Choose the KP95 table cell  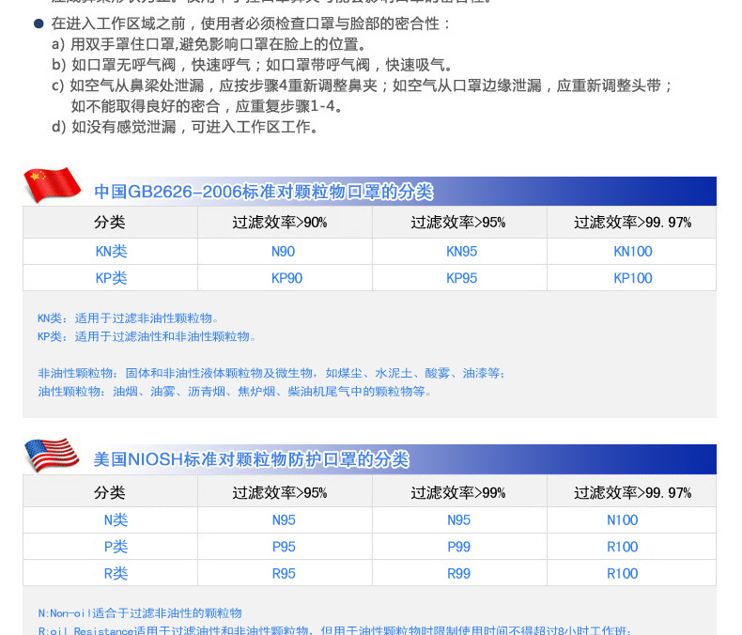click(461, 278)
